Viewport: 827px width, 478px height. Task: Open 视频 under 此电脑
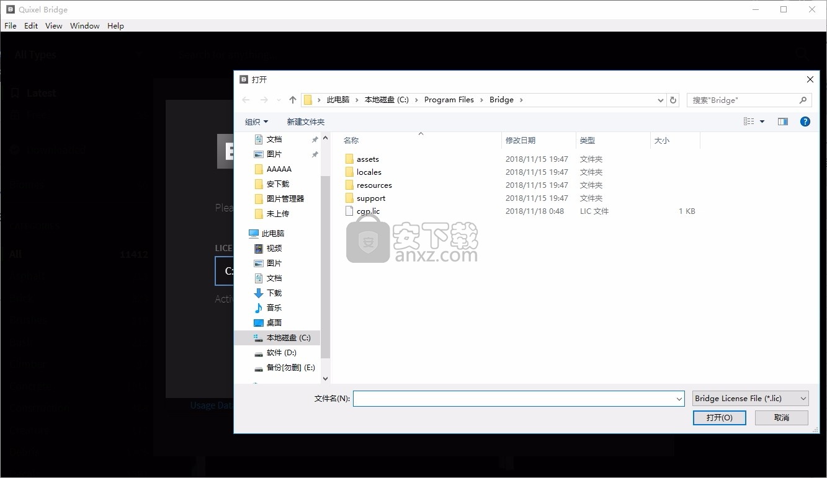pyautogui.click(x=274, y=249)
